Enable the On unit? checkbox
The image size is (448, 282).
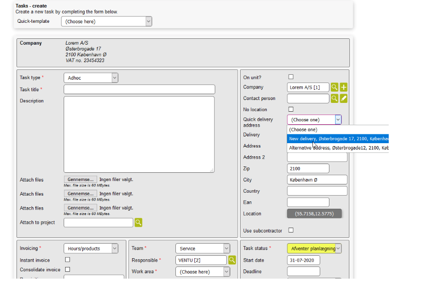(x=291, y=77)
